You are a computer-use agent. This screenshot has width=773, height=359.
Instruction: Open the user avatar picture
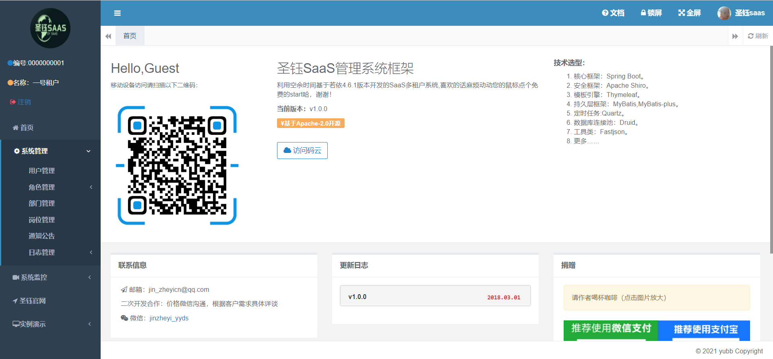click(724, 13)
